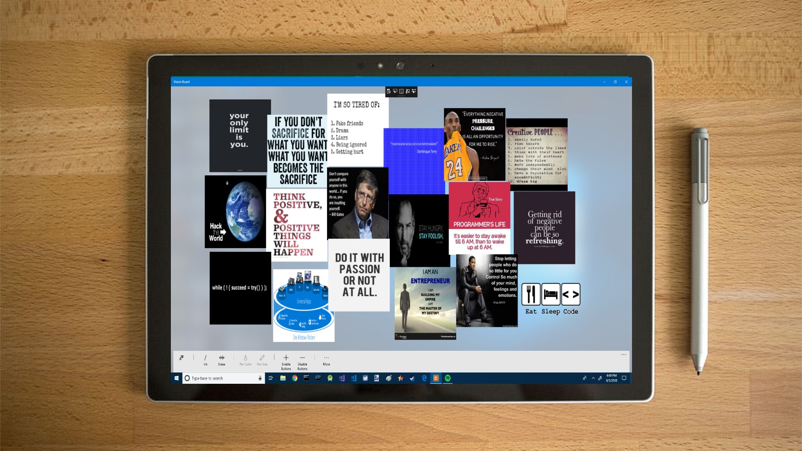Image resolution: width=802 pixels, height=451 pixels.
Task: Open Task View on taskbar
Action: (x=271, y=378)
